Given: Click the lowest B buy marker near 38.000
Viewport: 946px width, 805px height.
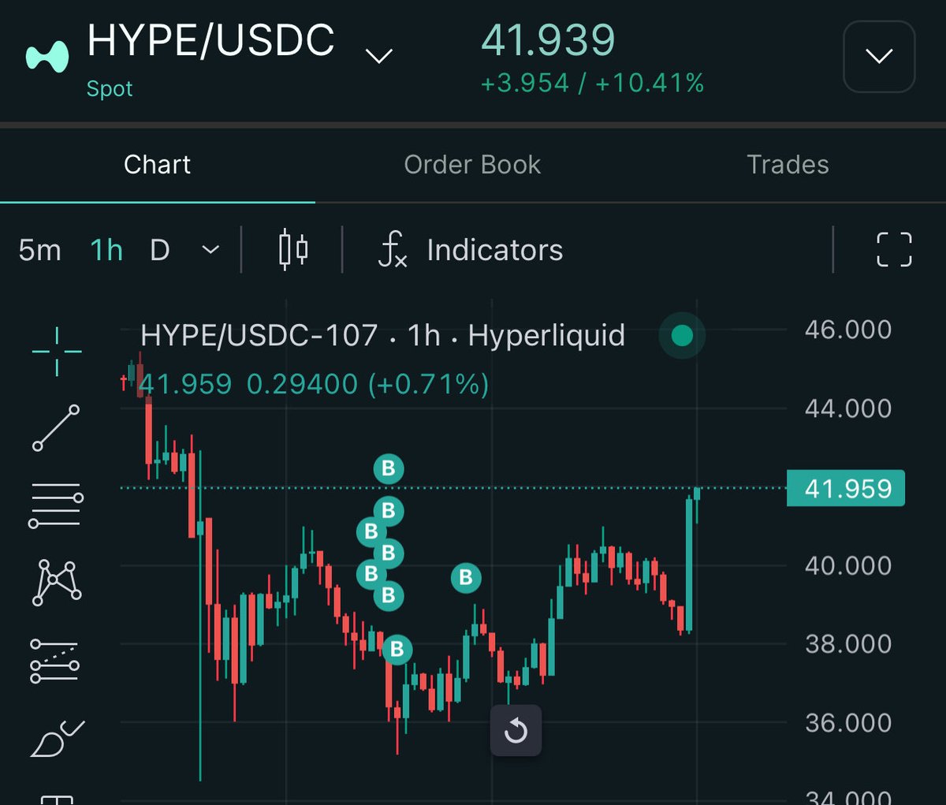Looking at the screenshot, I should 397,650.
